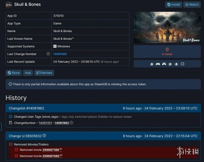This screenshot has height=162, width=204.
Task: Click the first controller icon in the features row
Action: 158,64
